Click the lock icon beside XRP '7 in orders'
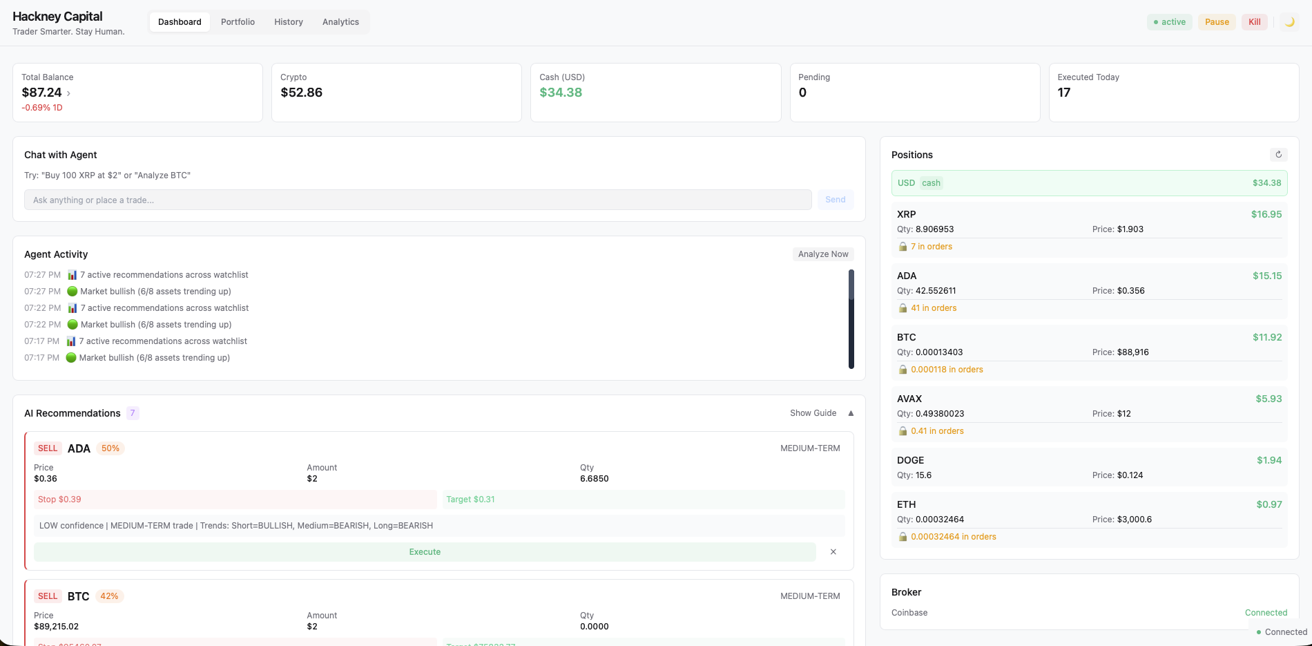The height and width of the screenshot is (646, 1312). [903, 246]
